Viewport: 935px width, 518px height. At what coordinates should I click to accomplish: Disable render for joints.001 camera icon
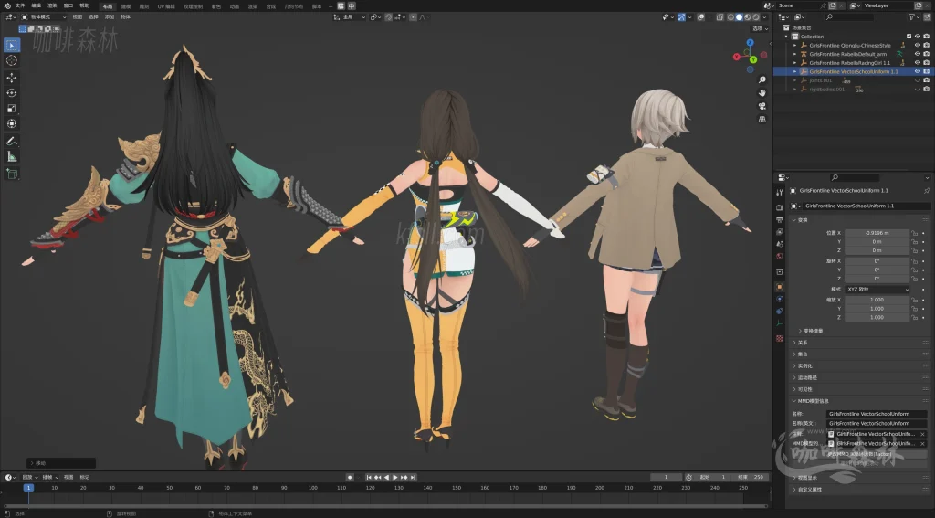click(926, 80)
